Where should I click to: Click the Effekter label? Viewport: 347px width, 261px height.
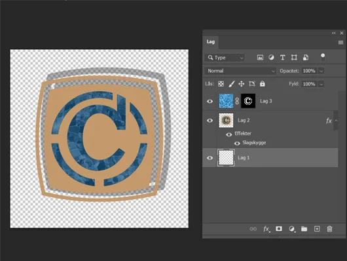pos(243,134)
